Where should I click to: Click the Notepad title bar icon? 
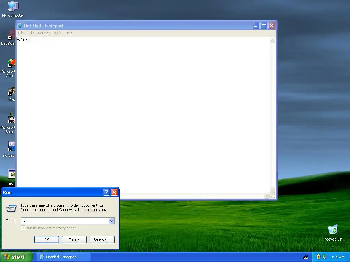[19, 25]
